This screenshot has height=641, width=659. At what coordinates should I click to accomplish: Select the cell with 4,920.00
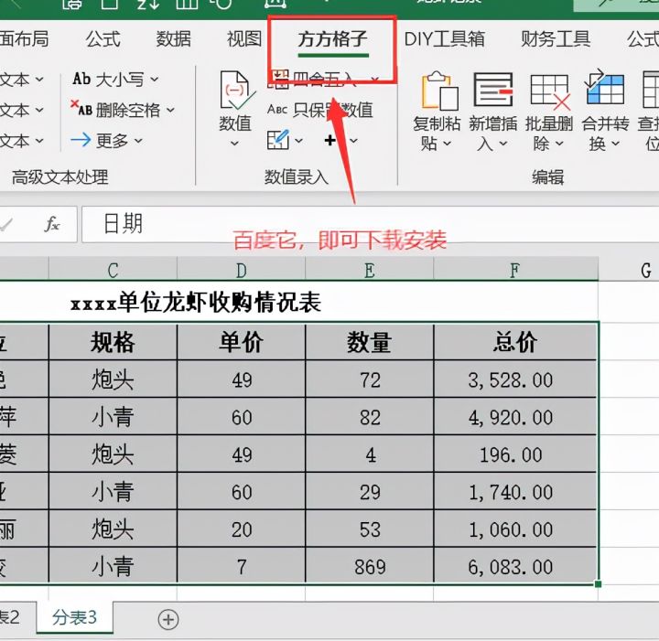click(x=515, y=416)
